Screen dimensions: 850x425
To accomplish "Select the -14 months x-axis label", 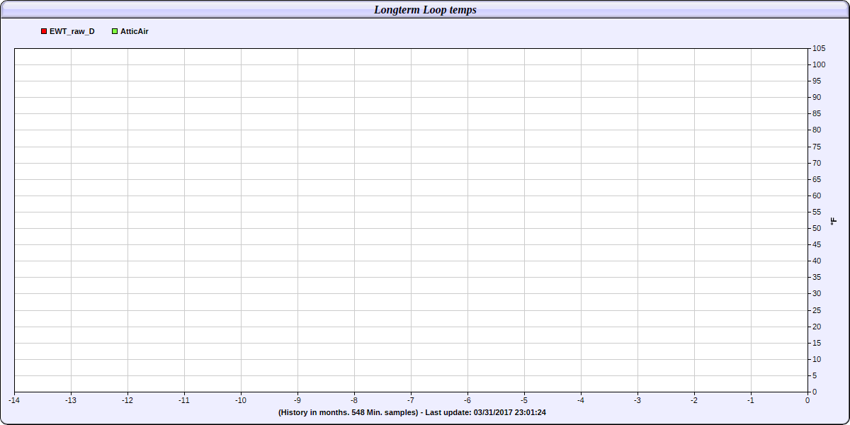I will 14,400.
